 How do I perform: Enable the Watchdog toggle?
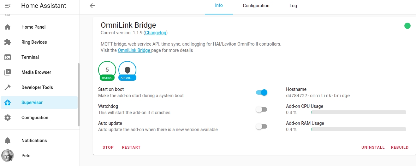pos(262,109)
